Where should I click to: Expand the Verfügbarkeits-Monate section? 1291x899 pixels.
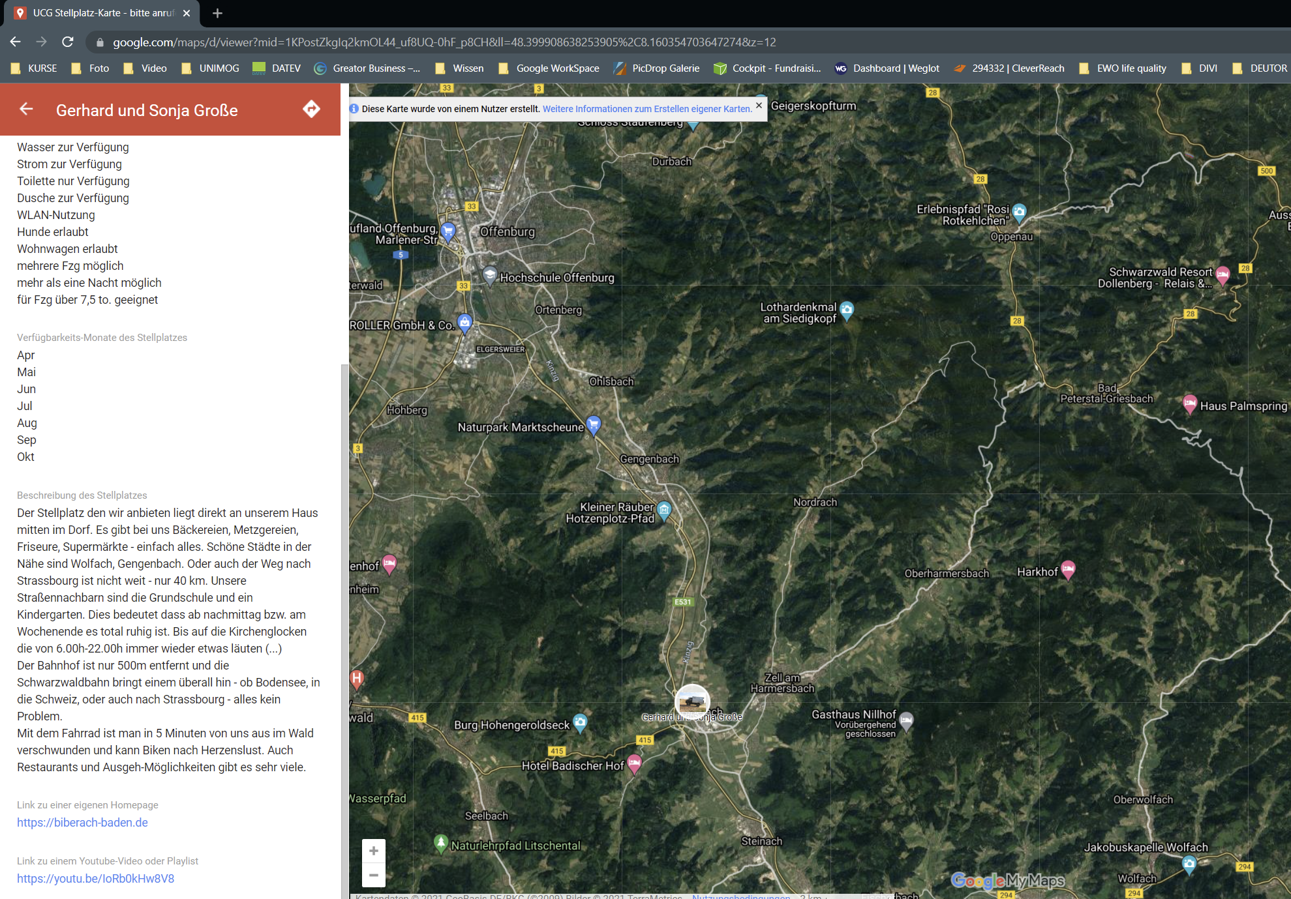coord(101,337)
